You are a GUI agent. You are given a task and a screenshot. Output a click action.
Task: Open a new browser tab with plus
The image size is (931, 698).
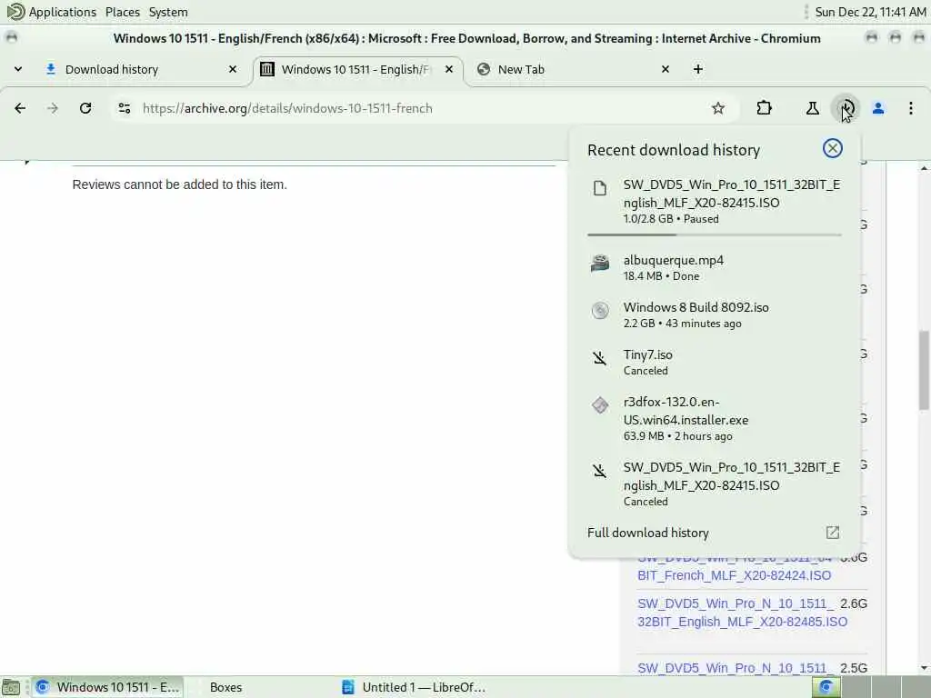pos(698,69)
